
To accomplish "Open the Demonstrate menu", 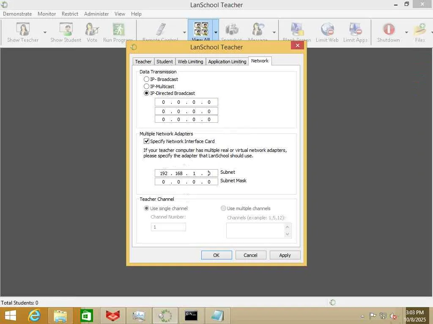I will click(17, 14).
